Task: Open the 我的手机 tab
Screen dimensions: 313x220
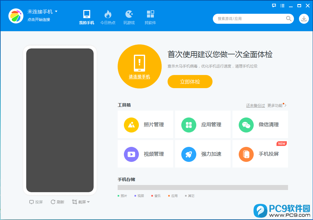Action: (86, 17)
